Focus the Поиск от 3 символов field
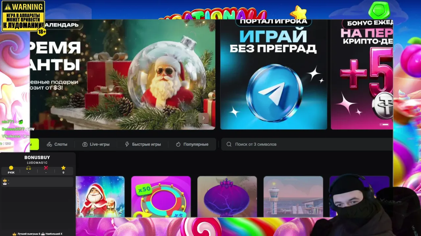421x236 pixels. (307, 144)
